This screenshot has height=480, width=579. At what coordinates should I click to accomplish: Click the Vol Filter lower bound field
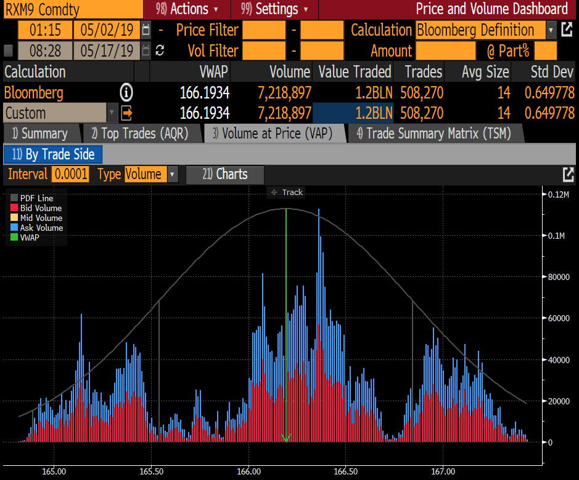[264, 50]
